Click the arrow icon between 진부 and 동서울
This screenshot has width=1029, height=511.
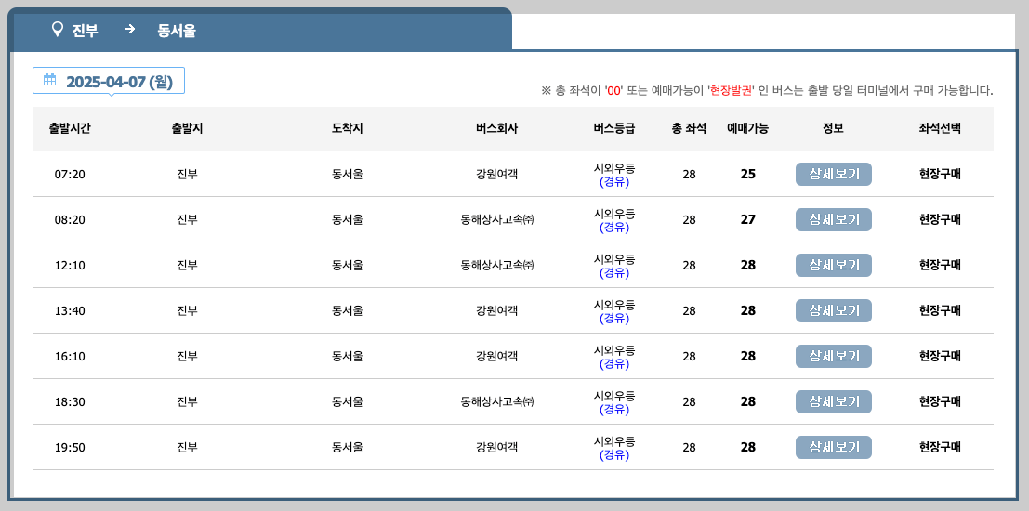pyautogui.click(x=129, y=29)
